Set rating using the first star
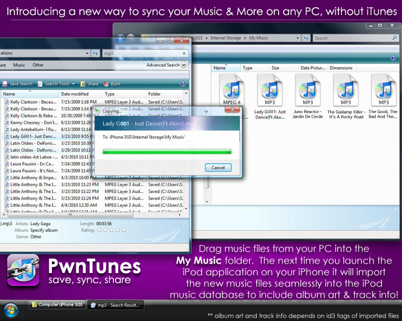Viewport: 402px width, 321px height. click(x=99, y=230)
